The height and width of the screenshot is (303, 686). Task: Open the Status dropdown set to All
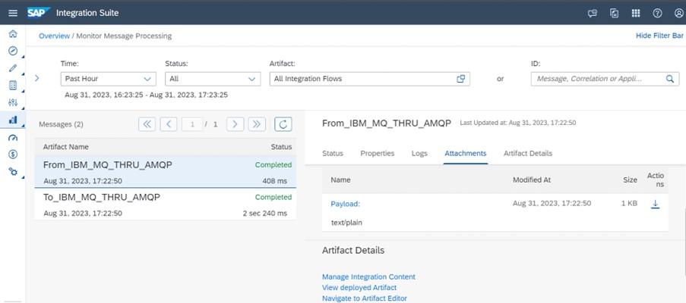pyautogui.click(x=213, y=79)
